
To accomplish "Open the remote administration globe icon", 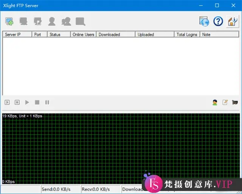I will pyautogui.click(x=204, y=21).
